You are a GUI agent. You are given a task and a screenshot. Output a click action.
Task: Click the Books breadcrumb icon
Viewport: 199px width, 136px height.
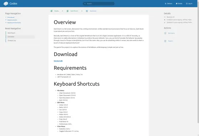(x=51, y=11)
